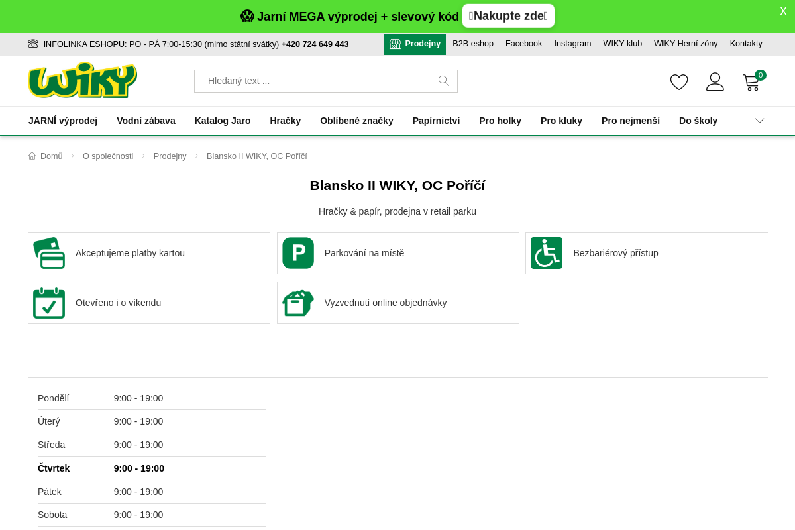Go to O společnosti breadcrumb
Image resolution: width=795 pixels, height=530 pixels.
tap(108, 156)
